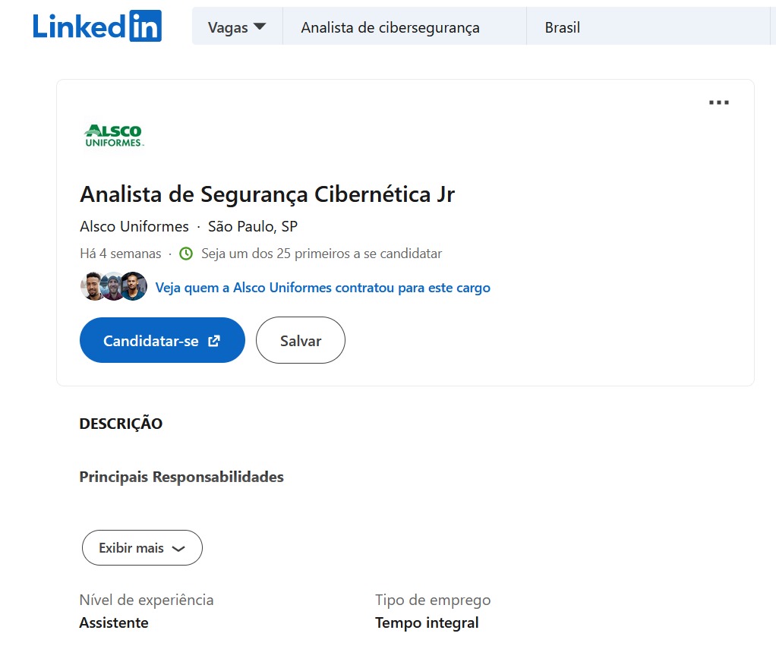This screenshot has width=776, height=646.
Task: Open the Alsco Uniformes company name link
Action: pyautogui.click(x=134, y=226)
